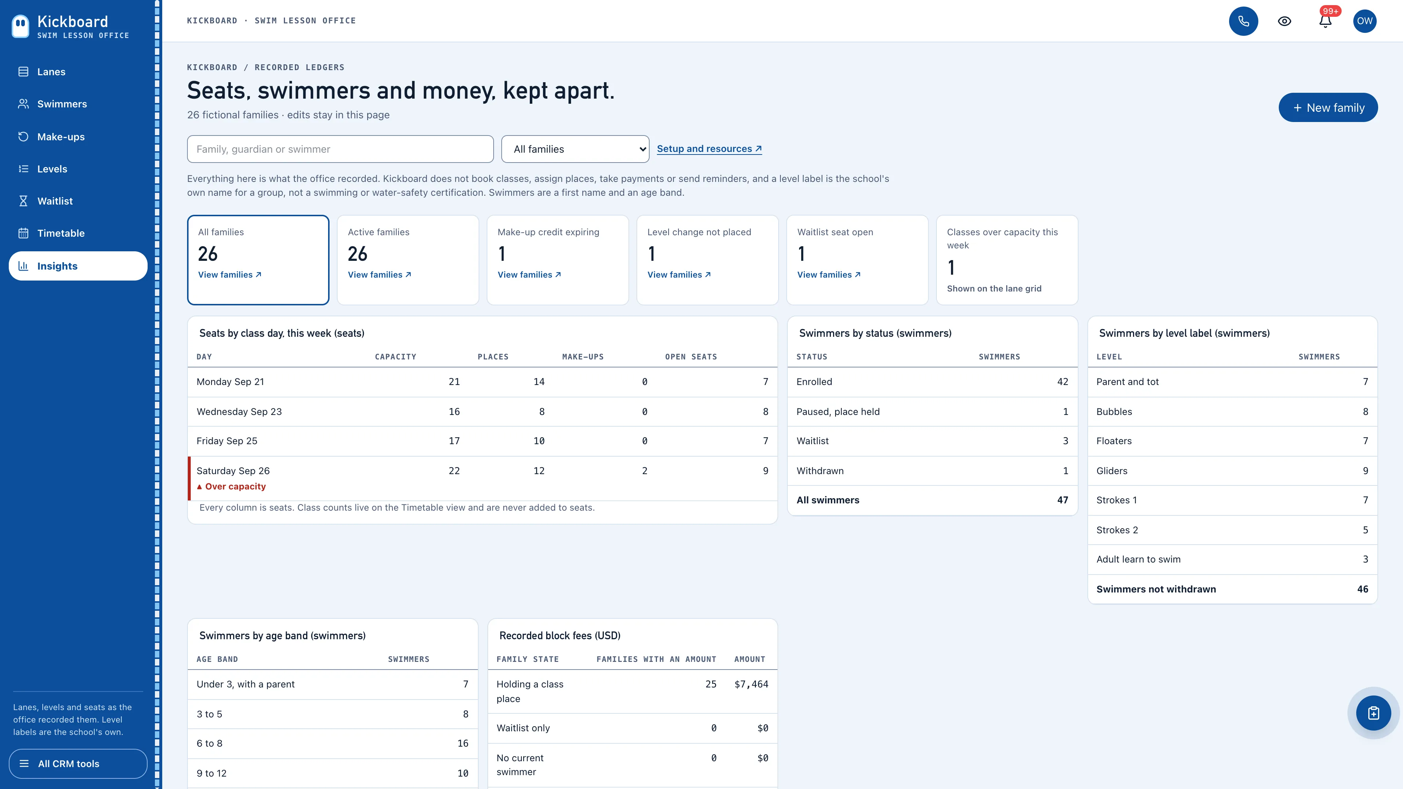Open the OW user avatar
1403x789 pixels.
pos(1365,21)
